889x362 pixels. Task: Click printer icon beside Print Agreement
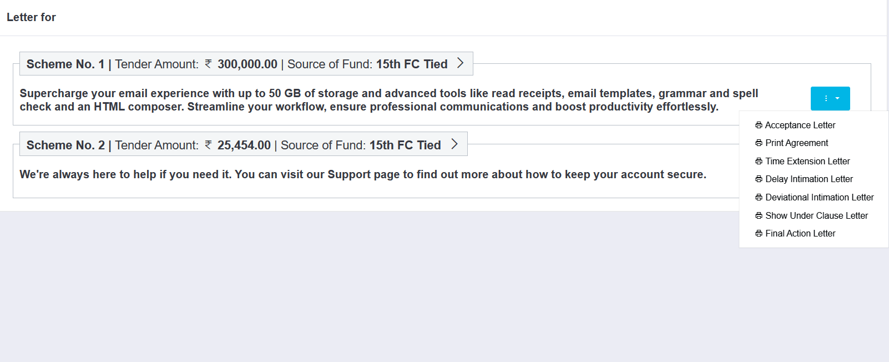pos(759,143)
